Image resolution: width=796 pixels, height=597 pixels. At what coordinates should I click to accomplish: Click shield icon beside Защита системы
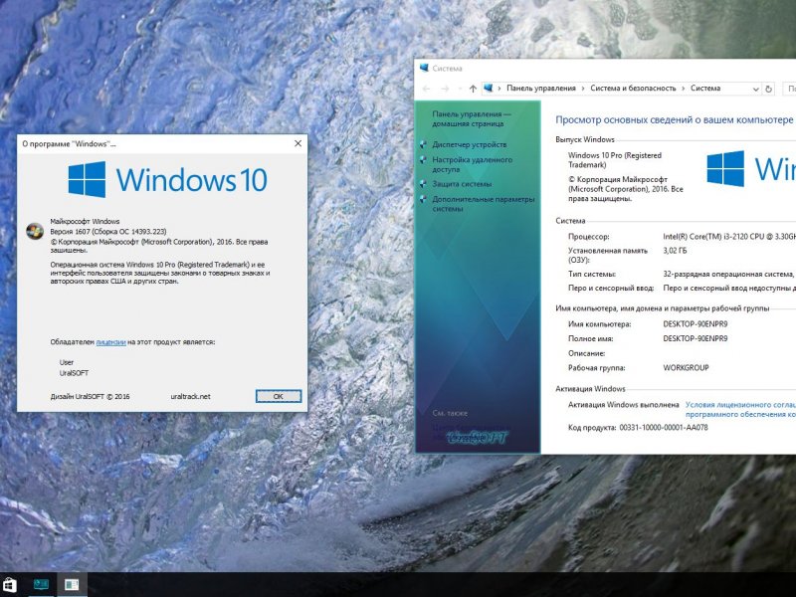click(x=424, y=184)
